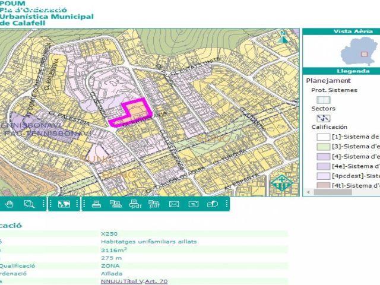
Task: Click the [3]-Sistema green legend swatch
Action: 323,147
